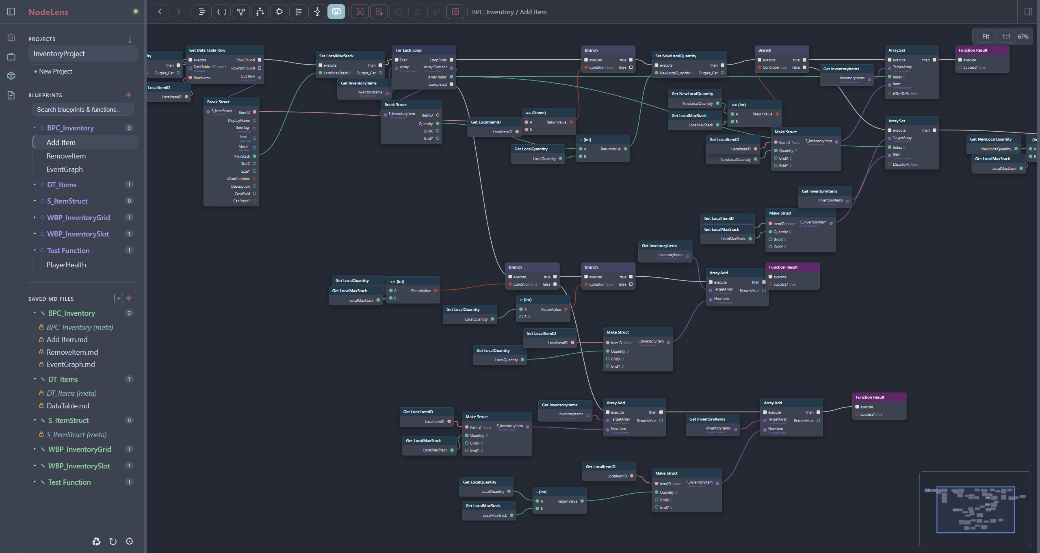Go forward with the right chevron button
The width and height of the screenshot is (1040, 553).
(179, 12)
